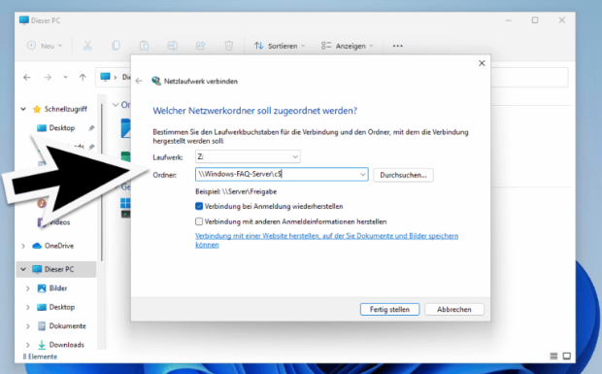Click the Copy icon in Explorer toolbar

pos(116,46)
